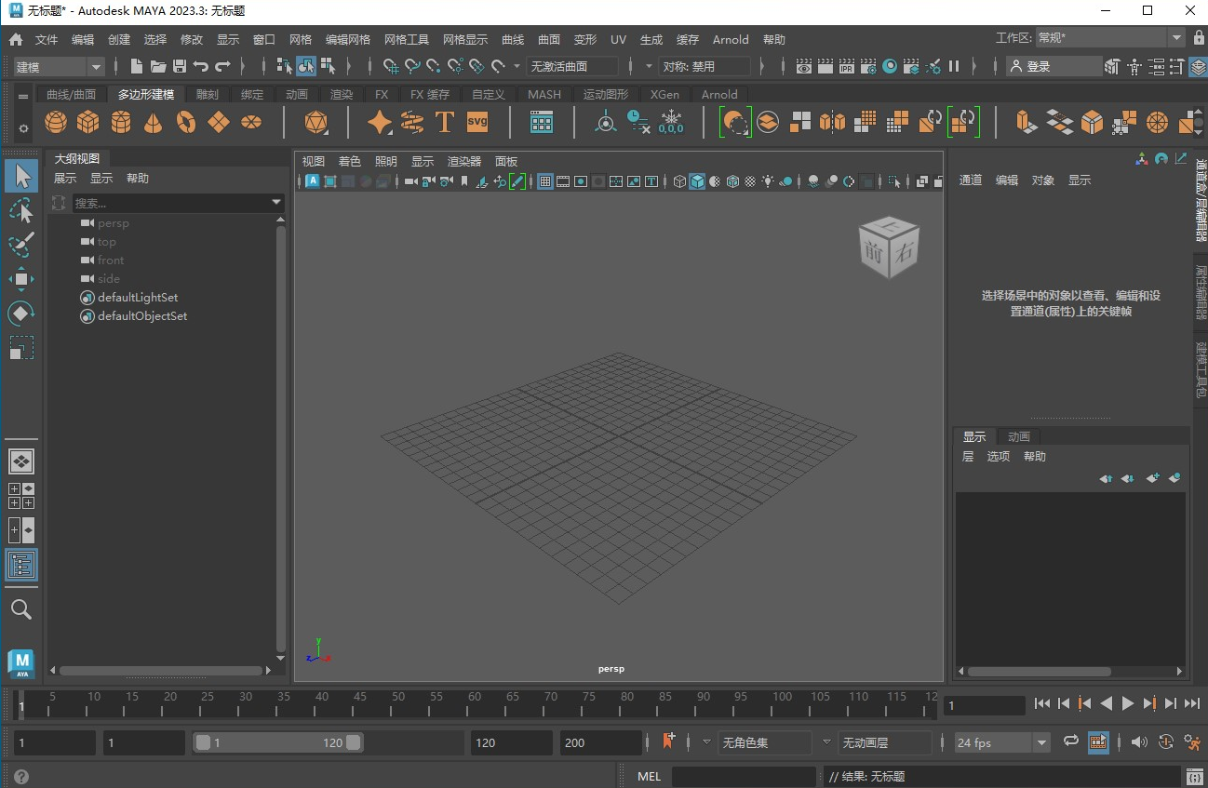Screen dimensions: 1208x788
Task: Click the undo arrow icon
Action: coord(201,66)
